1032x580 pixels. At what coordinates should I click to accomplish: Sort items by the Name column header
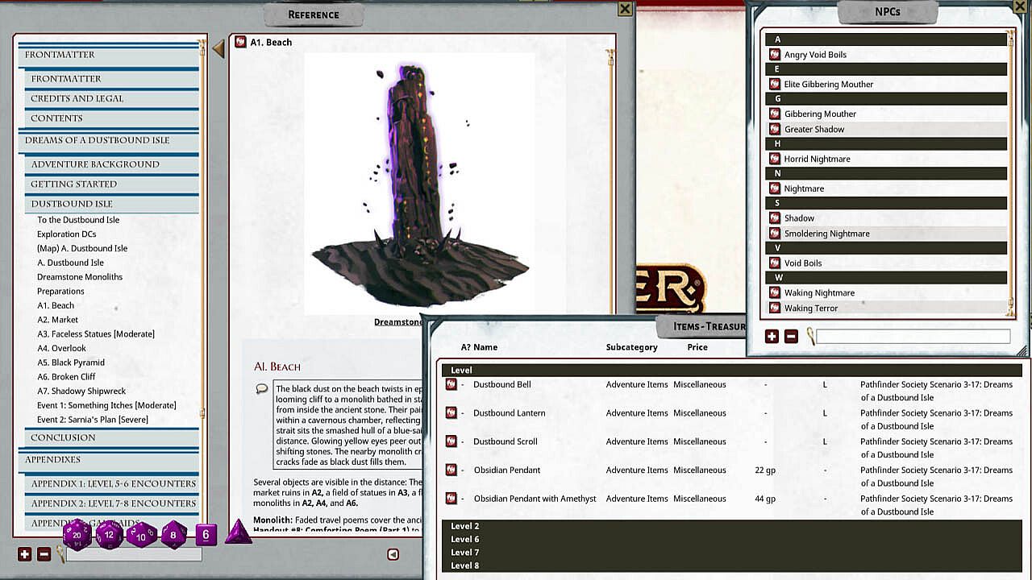485,347
